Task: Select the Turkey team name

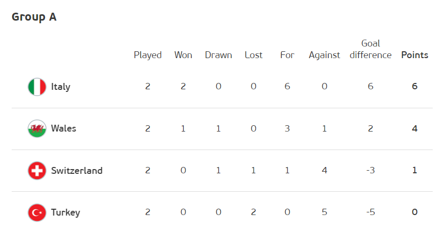Action: tap(66, 212)
